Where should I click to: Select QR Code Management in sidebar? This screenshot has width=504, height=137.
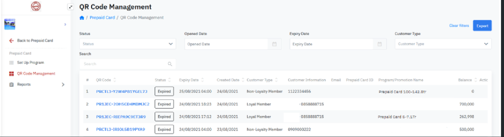pyautogui.click(x=36, y=73)
